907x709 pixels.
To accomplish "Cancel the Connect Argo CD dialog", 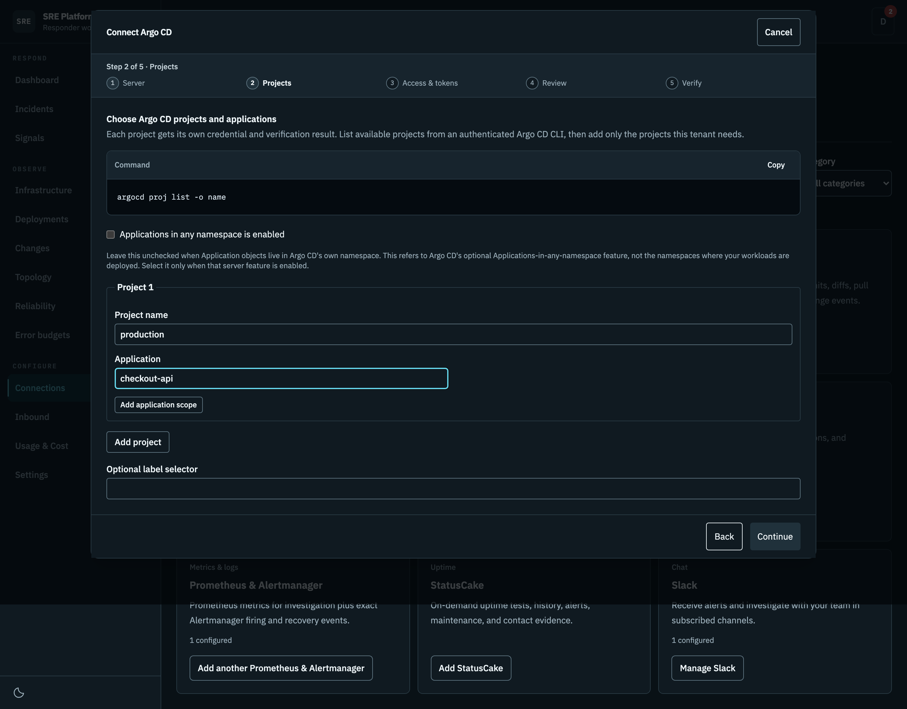I will click(778, 32).
